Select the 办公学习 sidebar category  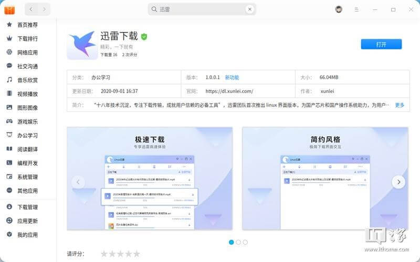pos(27,136)
